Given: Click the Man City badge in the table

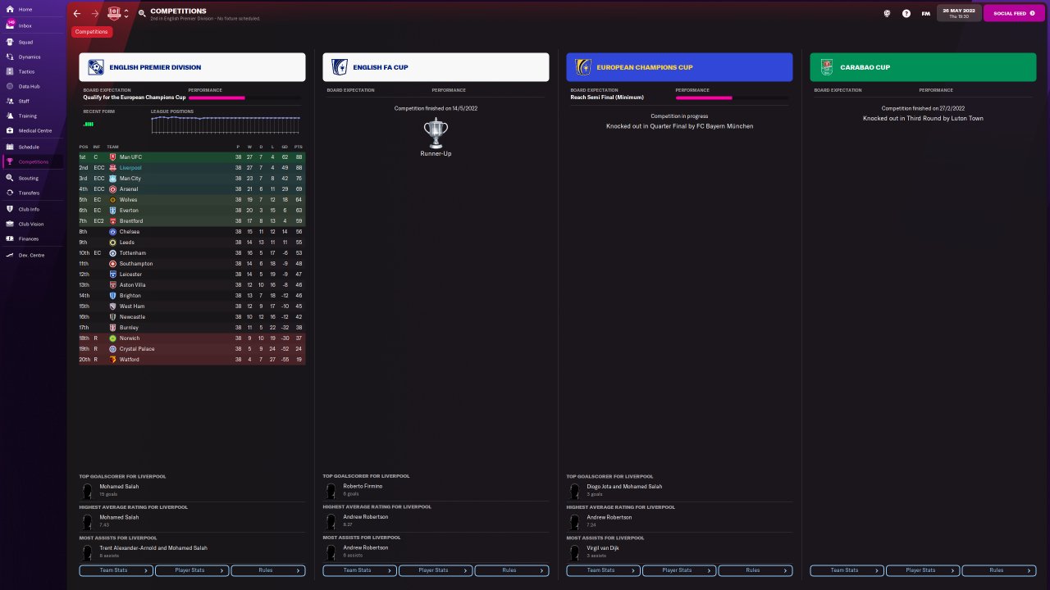Looking at the screenshot, I should 112,178.
